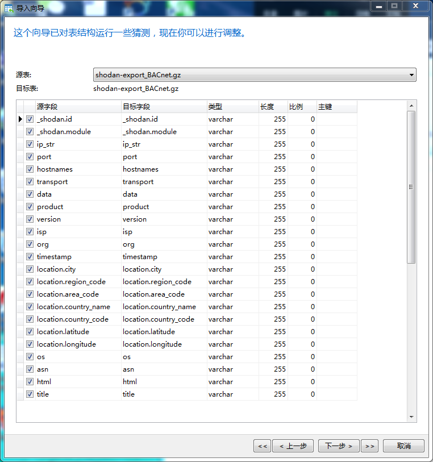Uncheck the transport row checkbox
The image size is (433, 462).
pos(30,181)
